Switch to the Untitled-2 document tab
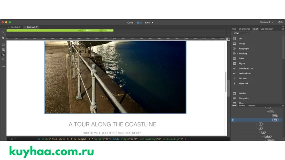The height and width of the screenshot is (160, 285). click(x=32, y=27)
